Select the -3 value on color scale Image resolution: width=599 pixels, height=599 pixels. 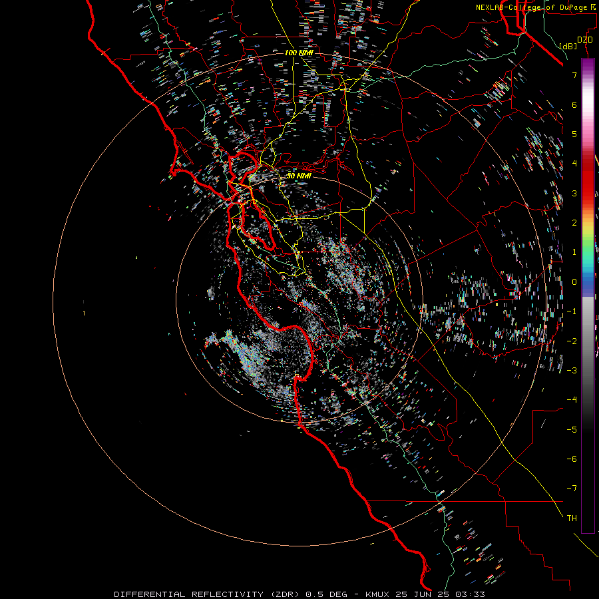572,371
